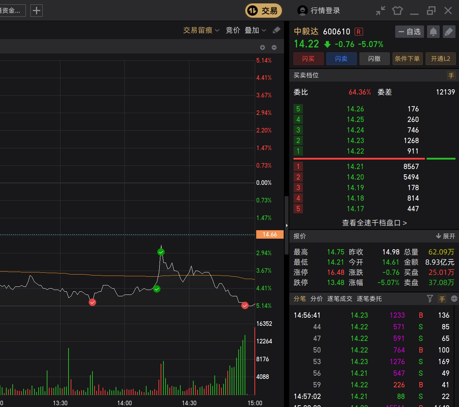Open 行情登录 quote login
This screenshot has height=407, width=459.
319,11
